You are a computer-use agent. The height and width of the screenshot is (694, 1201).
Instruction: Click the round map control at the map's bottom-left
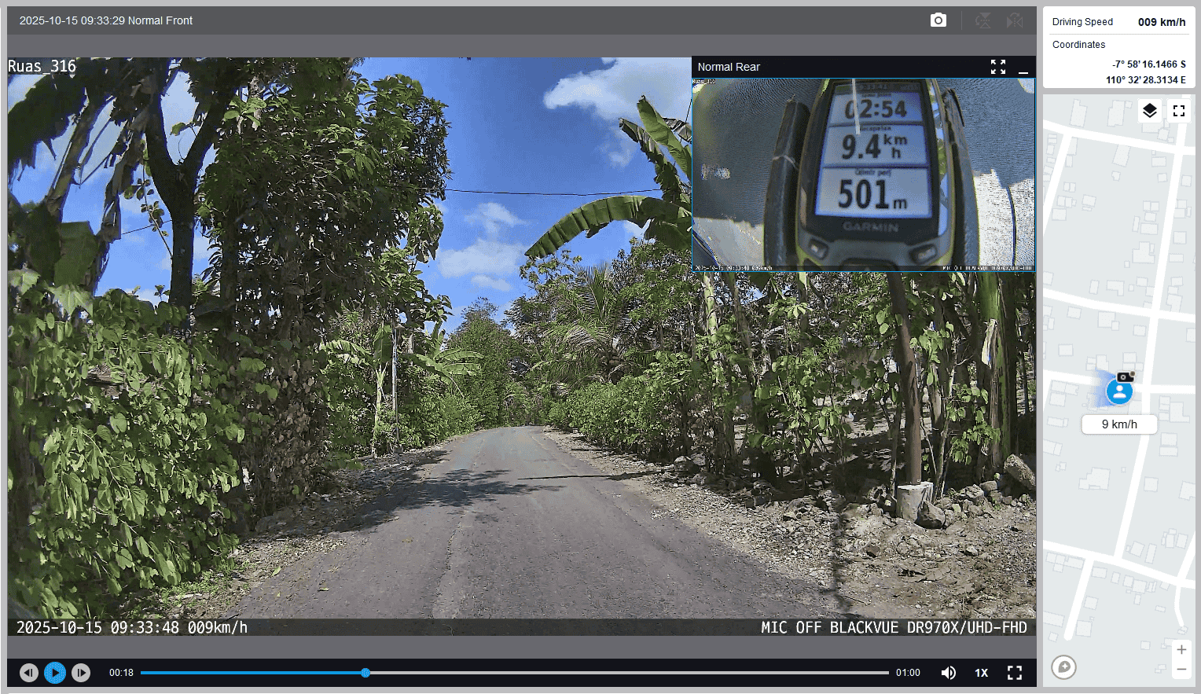click(1063, 667)
